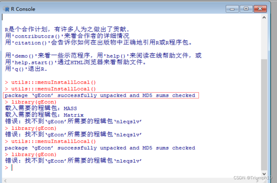Click the 'R Console' title text

[23, 9]
